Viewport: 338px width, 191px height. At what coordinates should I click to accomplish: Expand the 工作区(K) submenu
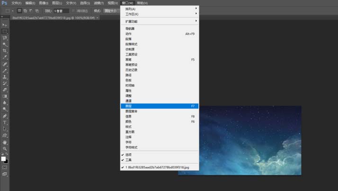click(160, 14)
